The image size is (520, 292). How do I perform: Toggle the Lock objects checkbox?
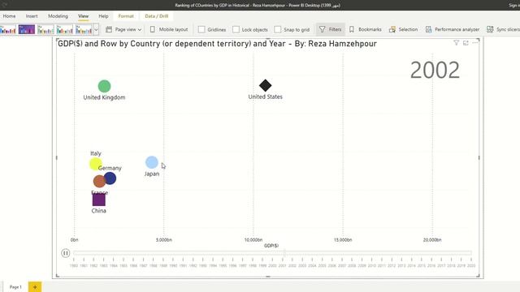236,29
